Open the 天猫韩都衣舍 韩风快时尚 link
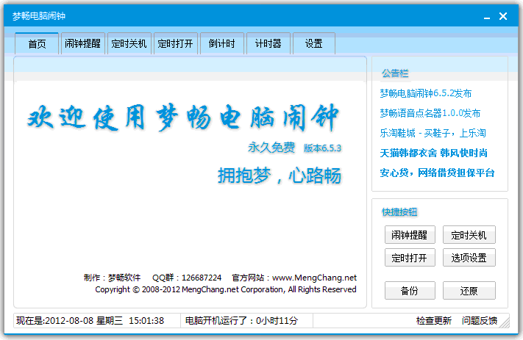Screen dimensions: 523x340 point(433,153)
